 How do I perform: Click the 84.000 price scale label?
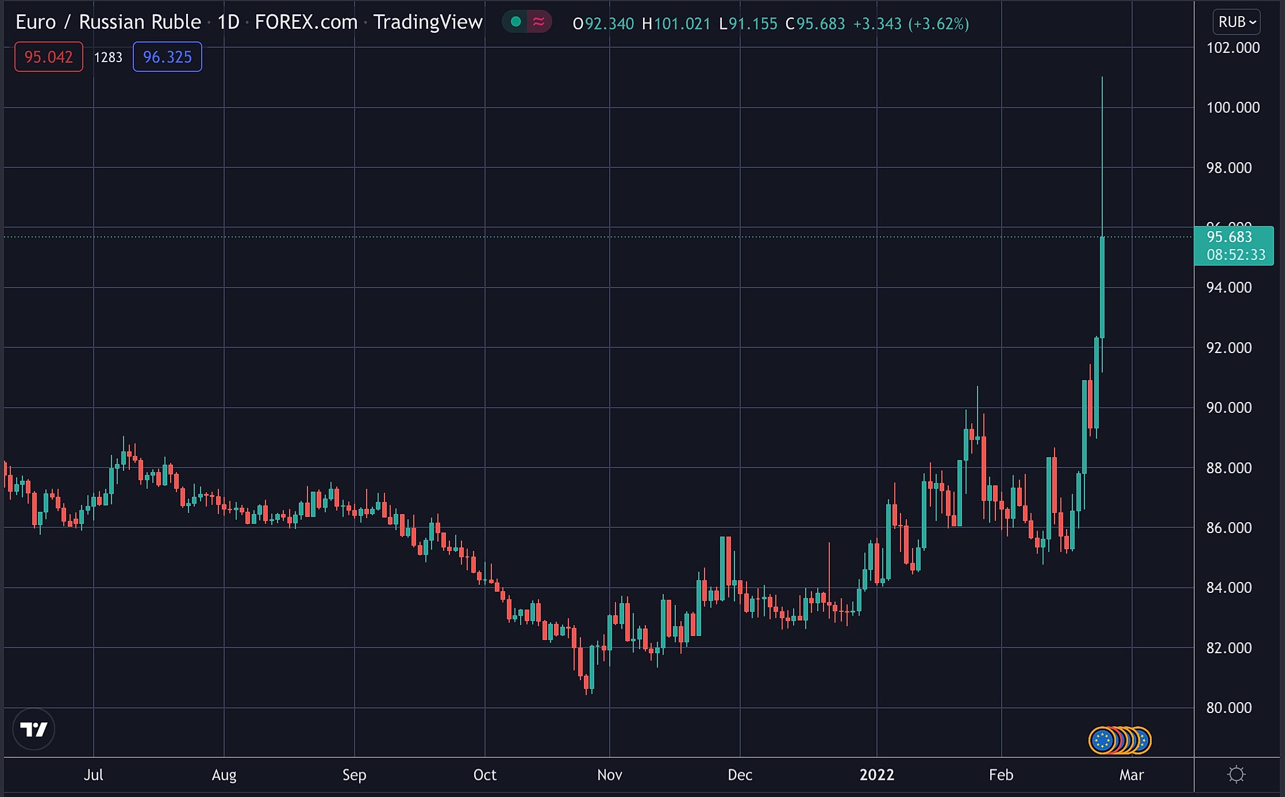coord(1229,588)
